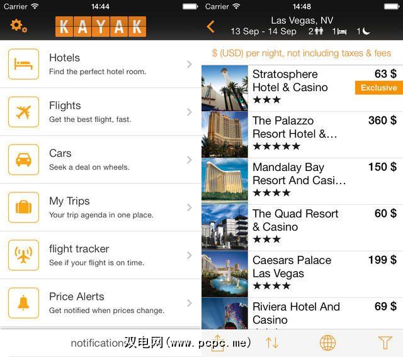Tap the My Trips suitcase icon
Image resolution: width=403 pixels, height=357 pixels.
coord(24,207)
